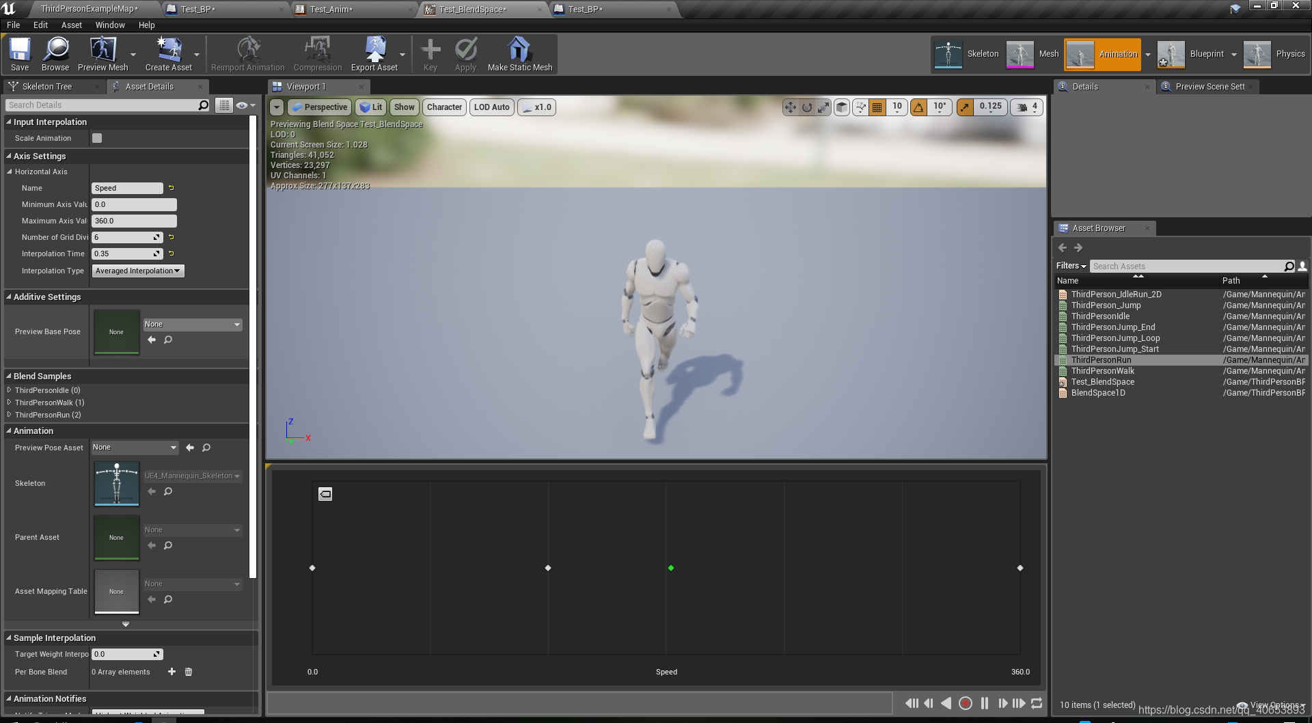Viewport: 1312px width, 723px height.
Task: Toggle grid snapping in viewport
Action: tap(877, 107)
